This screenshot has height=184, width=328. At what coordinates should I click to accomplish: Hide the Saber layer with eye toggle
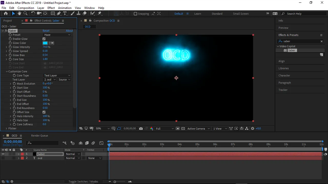(3, 154)
